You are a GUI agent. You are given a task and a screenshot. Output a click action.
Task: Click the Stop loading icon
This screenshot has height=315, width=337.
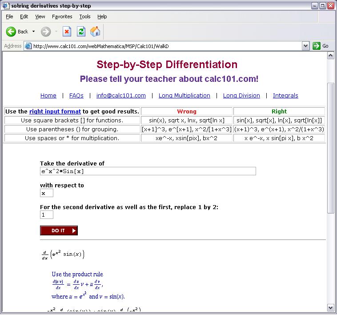point(67,32)
